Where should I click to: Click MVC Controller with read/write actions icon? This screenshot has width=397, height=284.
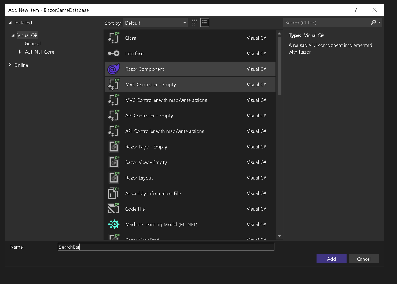click(x=113, y=100)
